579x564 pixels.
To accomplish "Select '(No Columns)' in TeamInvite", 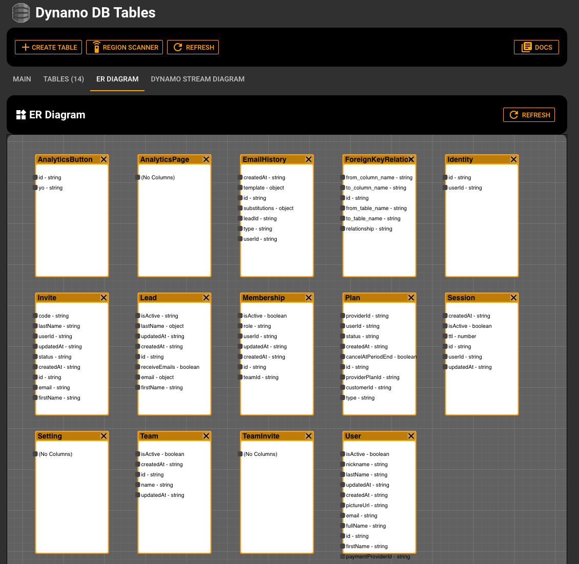I will (x=260, y=454).
